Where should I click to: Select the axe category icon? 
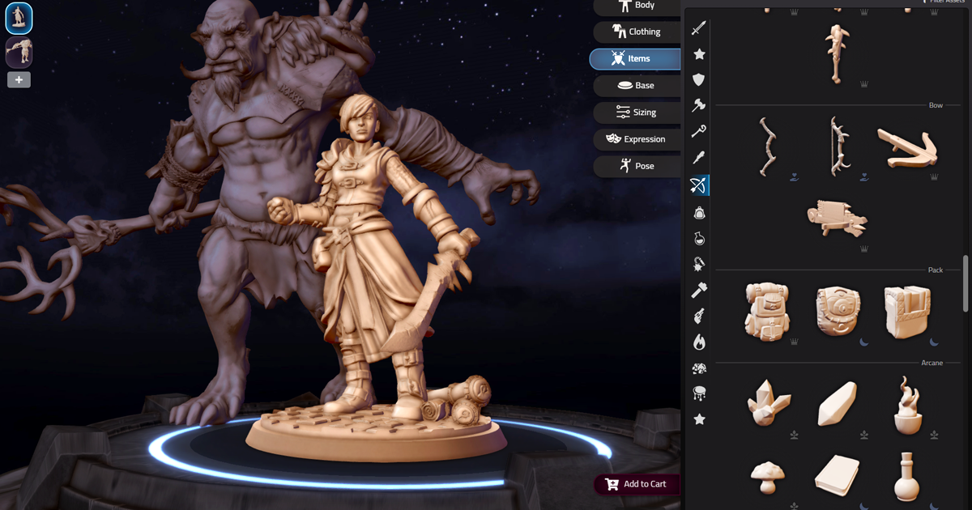[698, 104]
